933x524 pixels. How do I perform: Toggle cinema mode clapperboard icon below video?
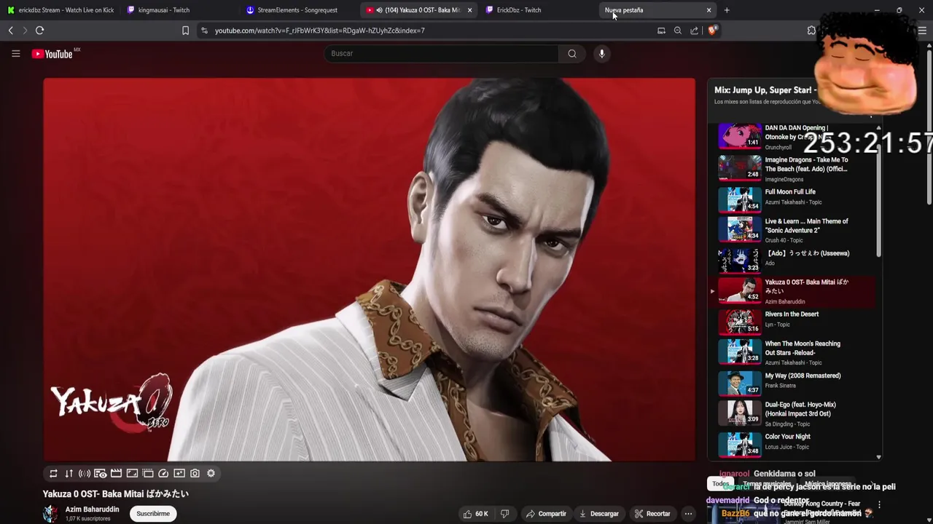coord(116,473)
